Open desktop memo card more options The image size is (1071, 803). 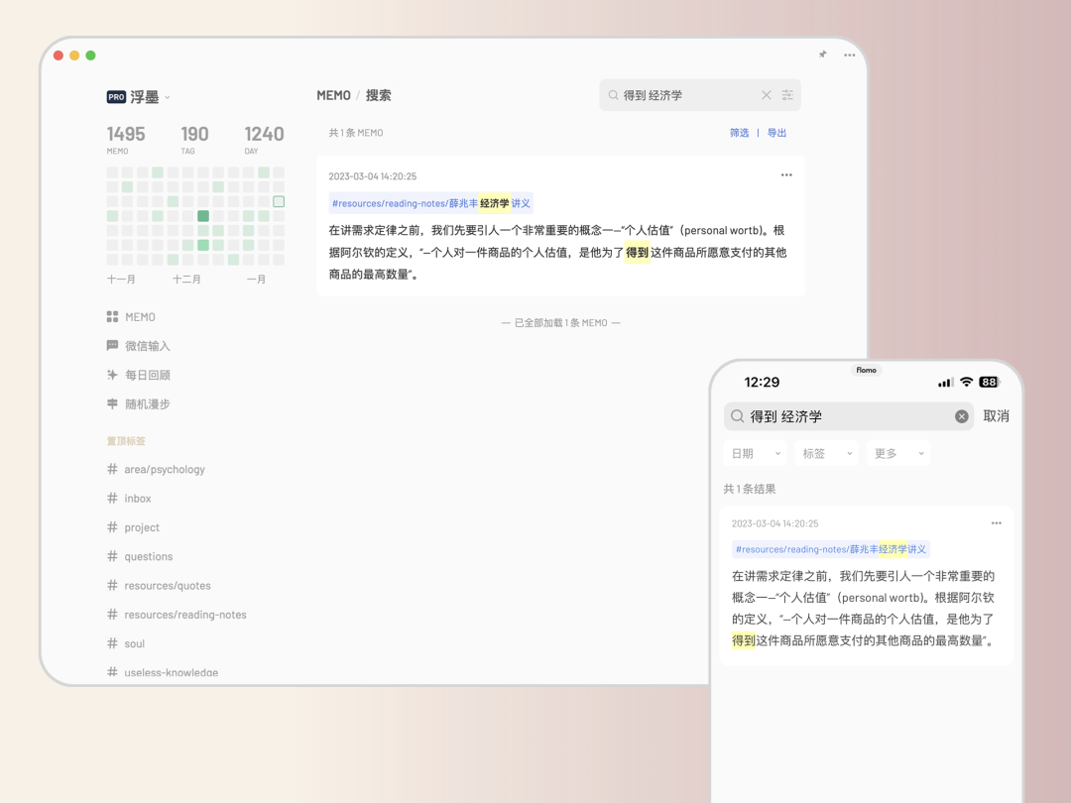point(786,174)
